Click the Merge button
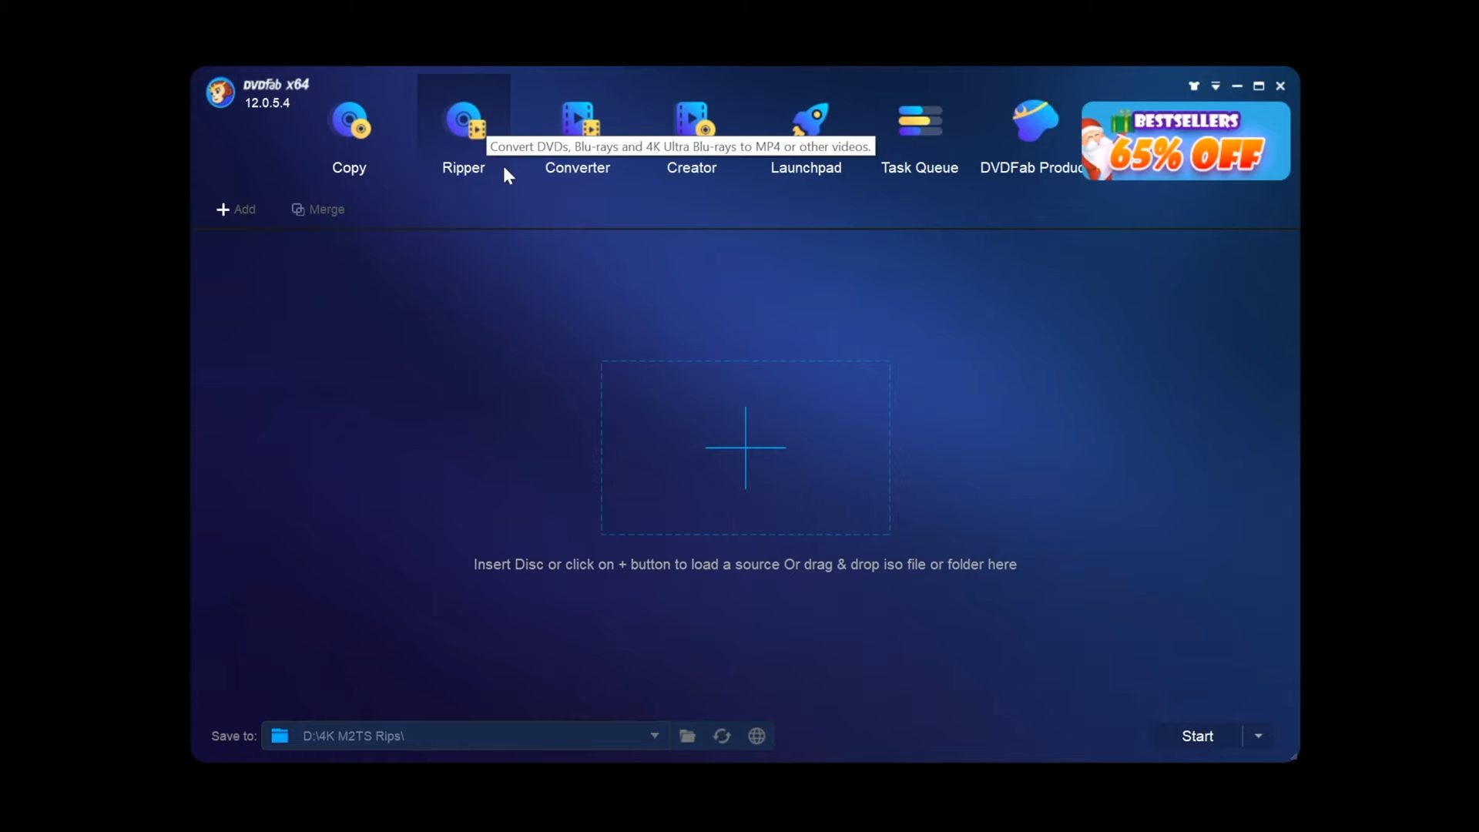The height and width of the screenshot is (832, 1479). pos(318,210)
